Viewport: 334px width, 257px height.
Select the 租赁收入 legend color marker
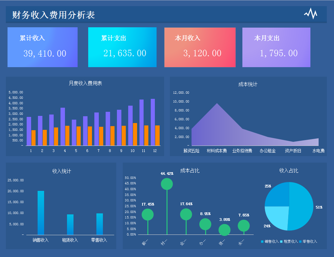point(280,242)
